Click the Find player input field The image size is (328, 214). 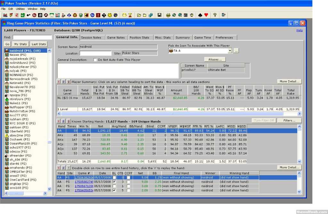tap(32, 37)
